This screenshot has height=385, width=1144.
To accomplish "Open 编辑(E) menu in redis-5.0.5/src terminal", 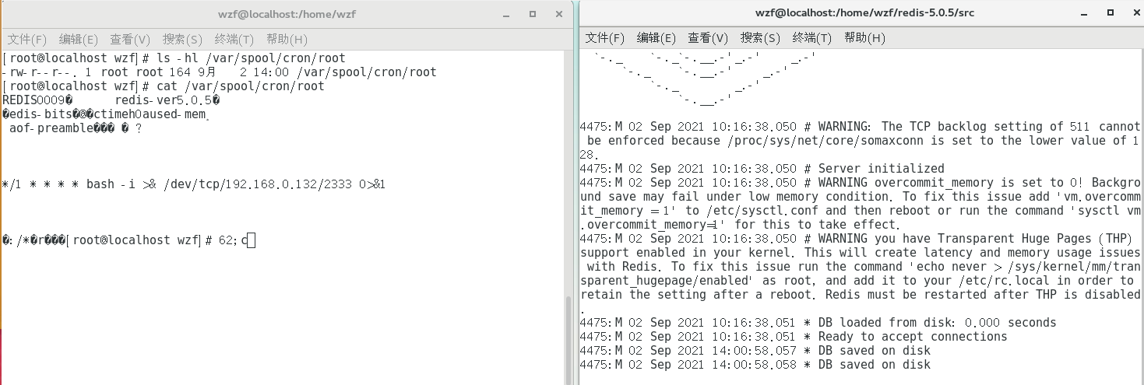I will (x=656, y=37).
